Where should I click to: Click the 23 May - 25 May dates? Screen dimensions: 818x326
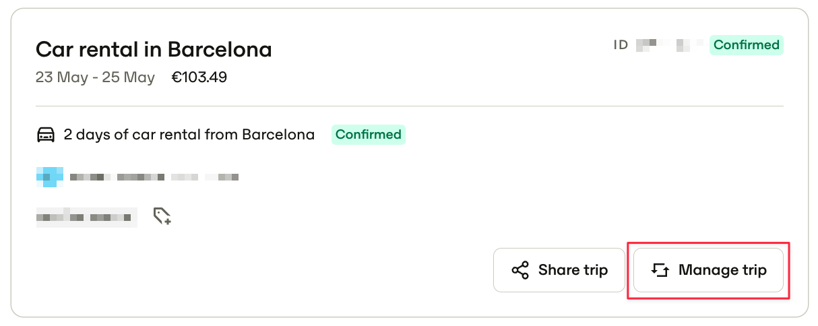tap(95, 77)
